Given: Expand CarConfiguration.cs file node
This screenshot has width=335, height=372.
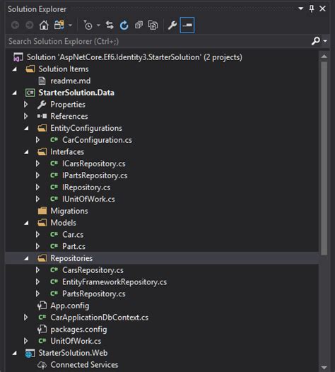Looking at the screenshot, I should point(37,140).
